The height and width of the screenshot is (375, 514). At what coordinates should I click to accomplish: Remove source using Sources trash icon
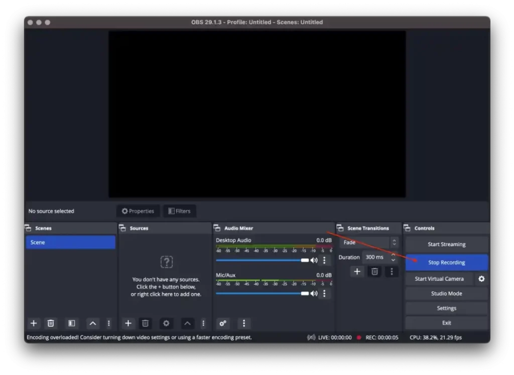(145, 323)
